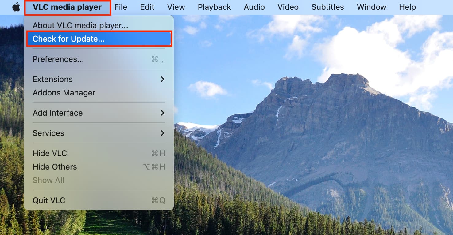Open the Edit menu

147,7
